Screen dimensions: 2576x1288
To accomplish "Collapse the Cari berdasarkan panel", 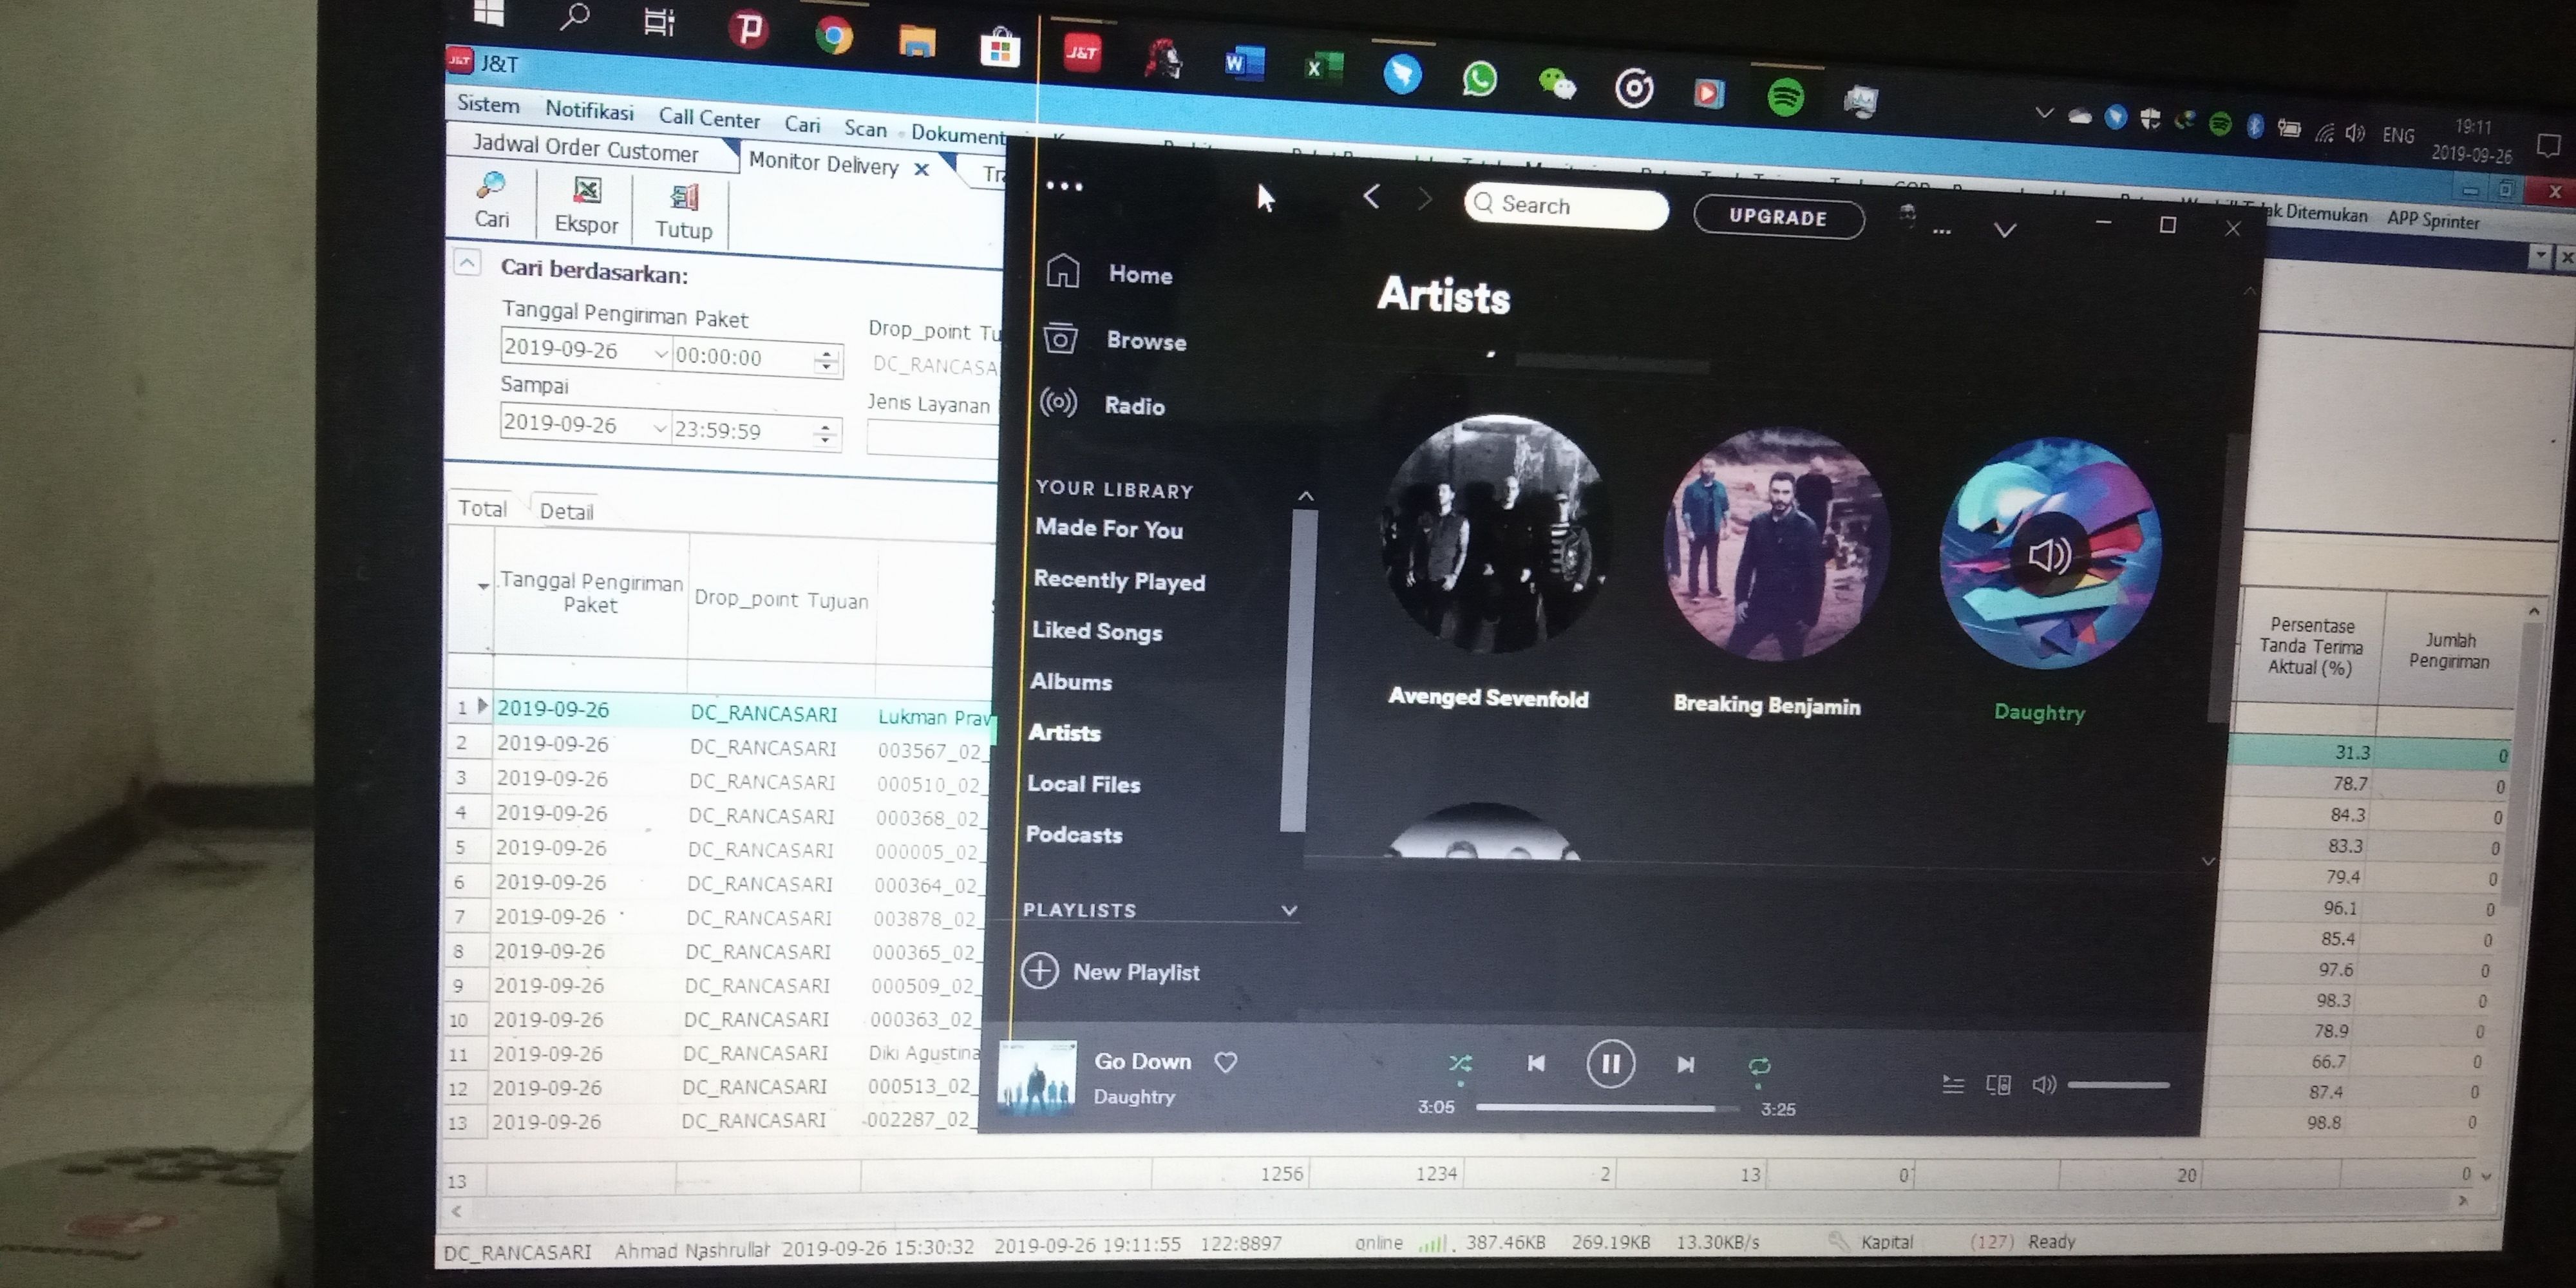I will (x=467, y=262).
